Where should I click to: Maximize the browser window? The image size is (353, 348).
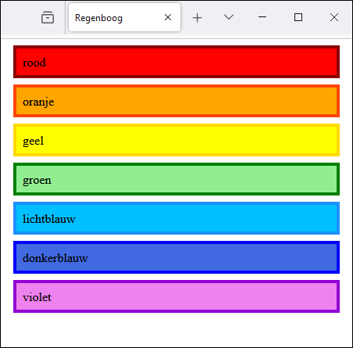click(x=298, y=17)
